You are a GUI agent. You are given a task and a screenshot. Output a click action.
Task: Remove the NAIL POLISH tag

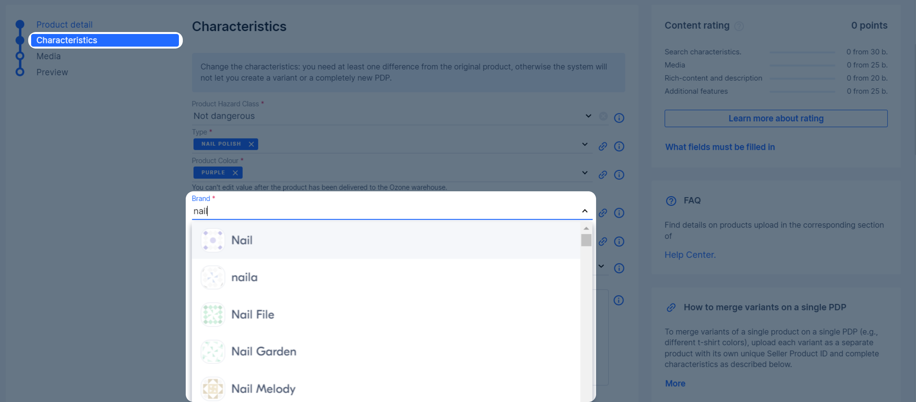(252, 144)
